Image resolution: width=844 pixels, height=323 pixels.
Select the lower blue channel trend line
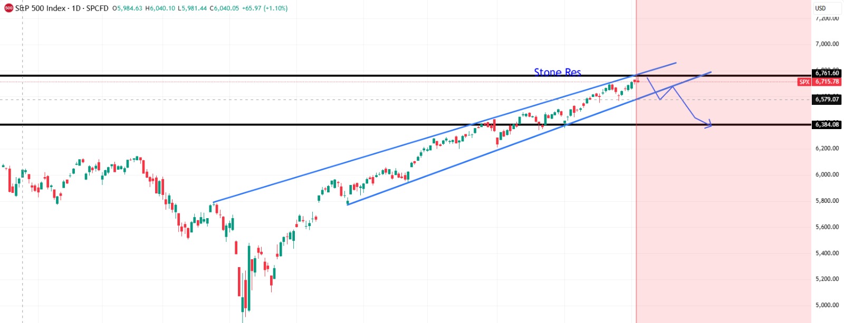click(475, 158)
